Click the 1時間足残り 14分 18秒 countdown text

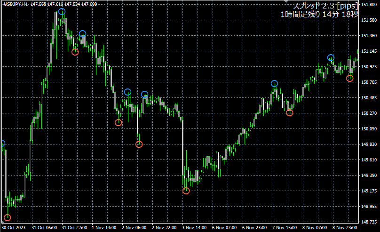pos(319,14)
